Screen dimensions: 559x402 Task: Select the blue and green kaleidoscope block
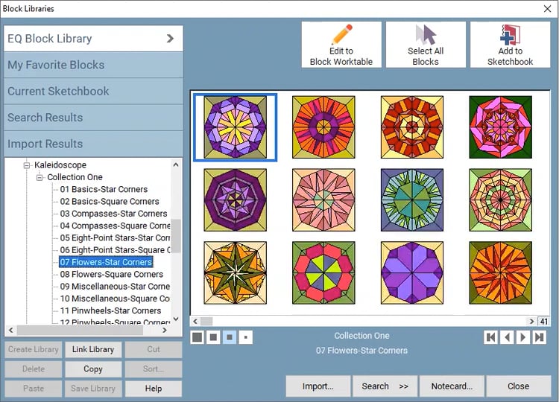(x=412, y=200)
